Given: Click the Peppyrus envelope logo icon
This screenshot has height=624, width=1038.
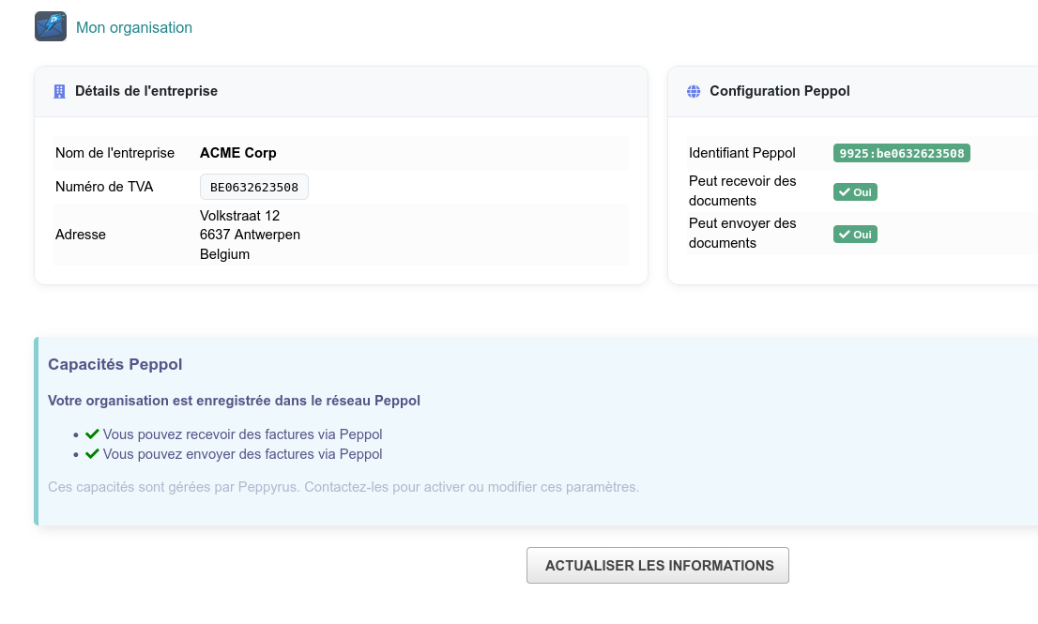Looking at the screenshot, I should coord(51,26).
